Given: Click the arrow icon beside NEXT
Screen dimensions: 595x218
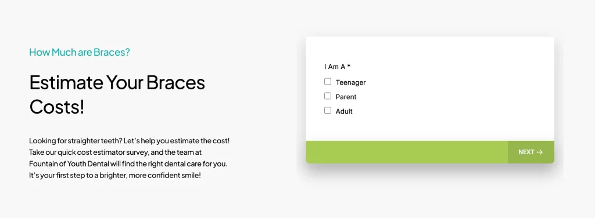Looking at the screenshot, I should click(x=540, y=152).
